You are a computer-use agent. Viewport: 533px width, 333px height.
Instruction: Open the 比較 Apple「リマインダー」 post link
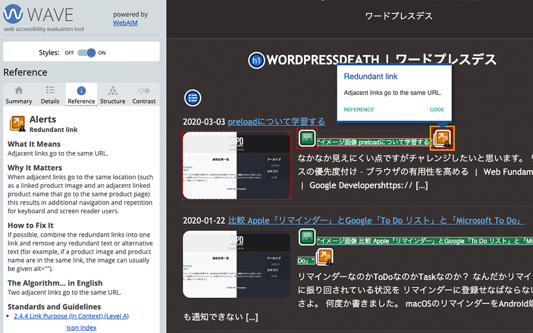pyautogui.click(x=376, y=221)
